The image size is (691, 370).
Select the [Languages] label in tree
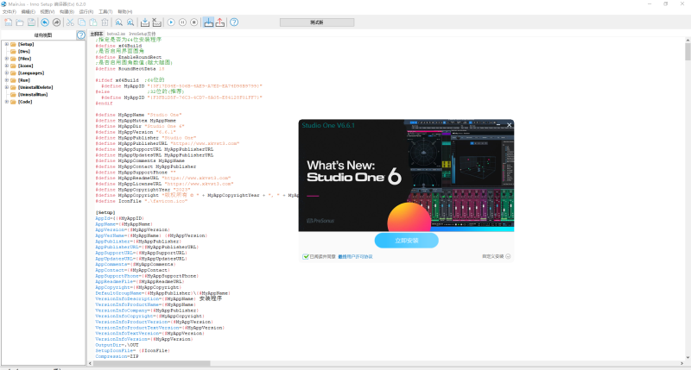click(x=31, y=73)
